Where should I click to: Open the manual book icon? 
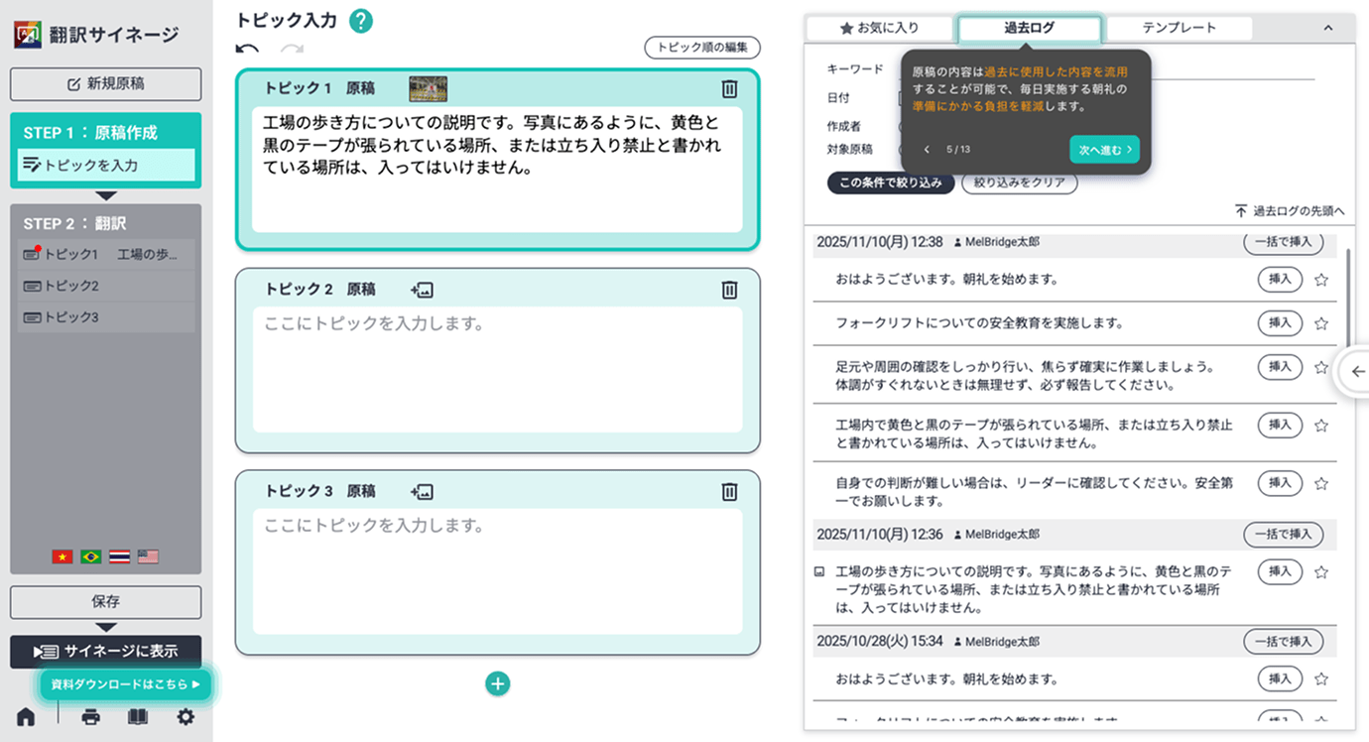[x=138, y=717]
